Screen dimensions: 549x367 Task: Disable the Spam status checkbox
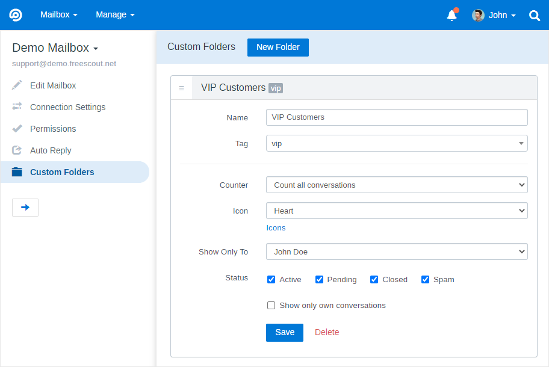(x=426, y=279)
